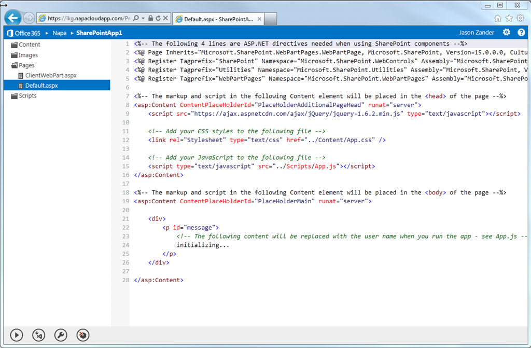Expand the Scripts folder
The width and height of the screenshot is (531, 348).
tap(24, 96)
